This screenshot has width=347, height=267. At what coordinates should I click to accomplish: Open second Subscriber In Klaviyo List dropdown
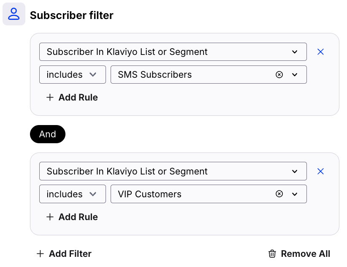pos(173,171)
